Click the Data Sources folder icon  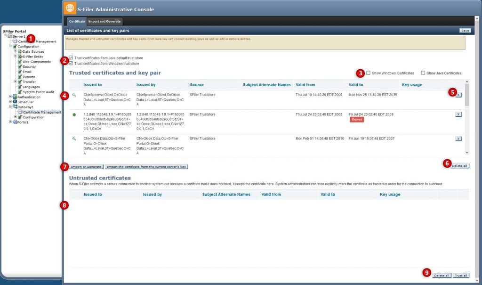tap(20, 51)
